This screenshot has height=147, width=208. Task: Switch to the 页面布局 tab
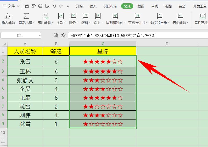[110, 6]
